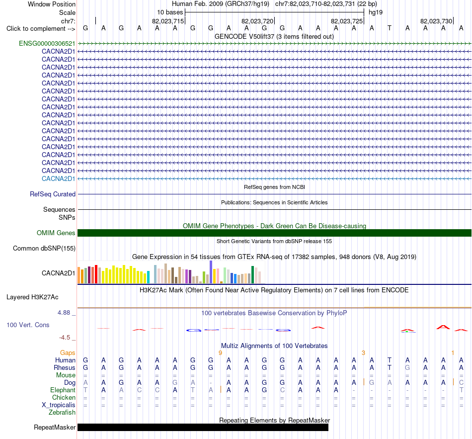
Task: Click '100 vertebrates Basewise Conservation by PhyloP' title
Action: coord(274,313)
